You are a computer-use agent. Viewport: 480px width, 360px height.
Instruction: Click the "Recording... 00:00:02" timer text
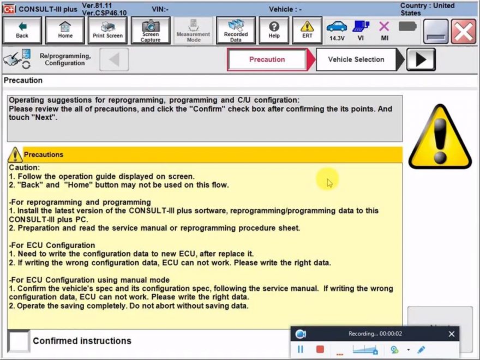(x=375, y=334)
